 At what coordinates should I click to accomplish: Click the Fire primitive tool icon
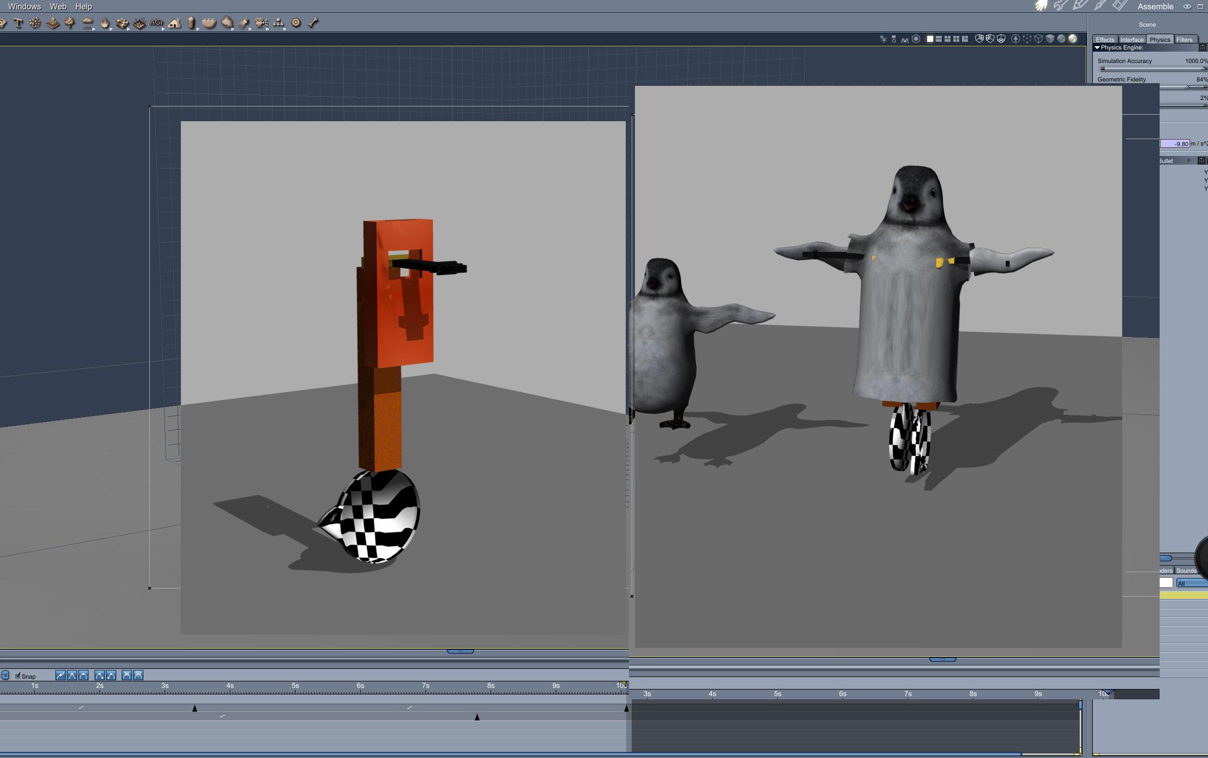[x=105, y=23]
